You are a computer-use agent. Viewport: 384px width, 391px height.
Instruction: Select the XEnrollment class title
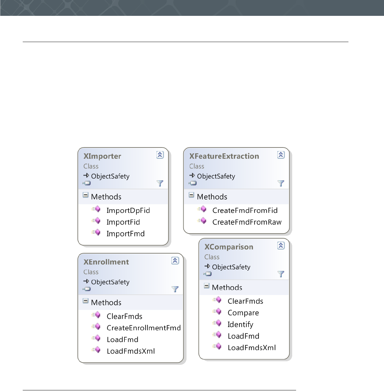(106, 262)
